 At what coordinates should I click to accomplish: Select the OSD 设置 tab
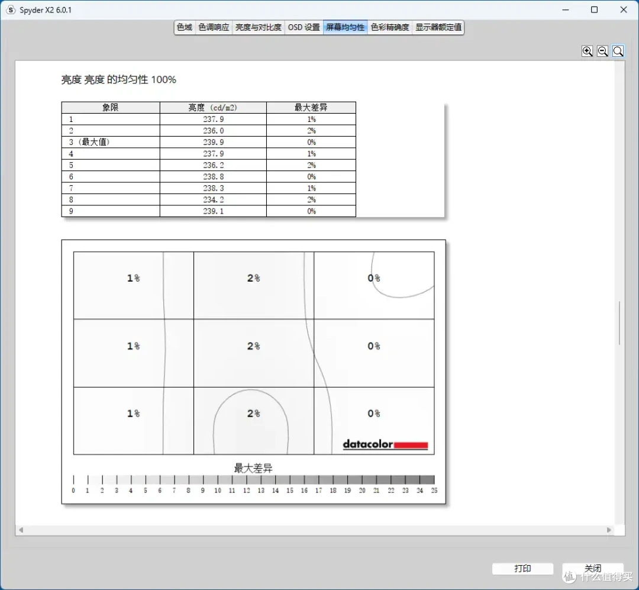pyautogui.click(x=304, y=27)
